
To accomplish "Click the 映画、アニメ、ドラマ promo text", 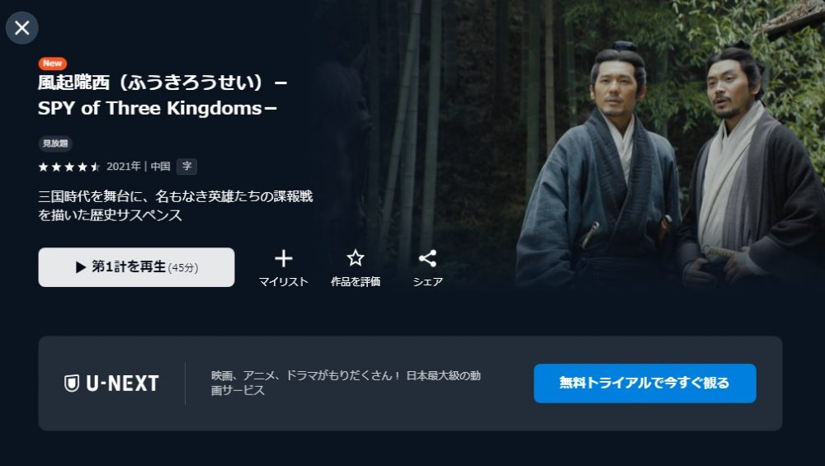I will (x=346, y=383).
